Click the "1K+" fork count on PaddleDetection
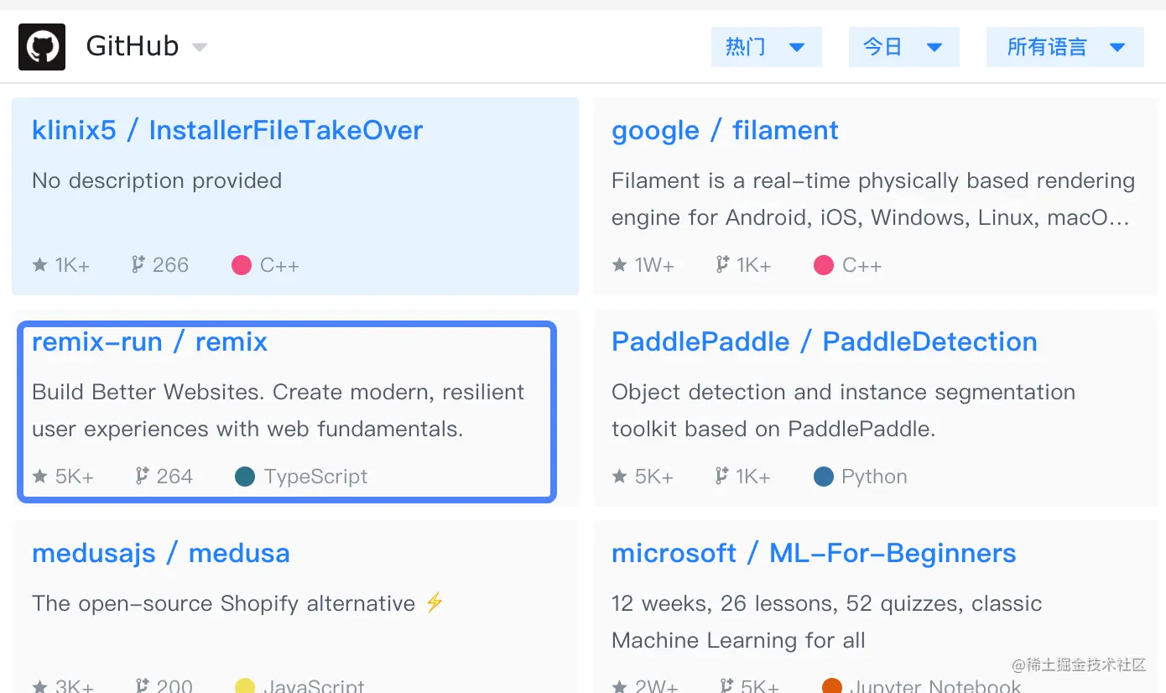Viewport: 1166px width, 693px height. 753,477
